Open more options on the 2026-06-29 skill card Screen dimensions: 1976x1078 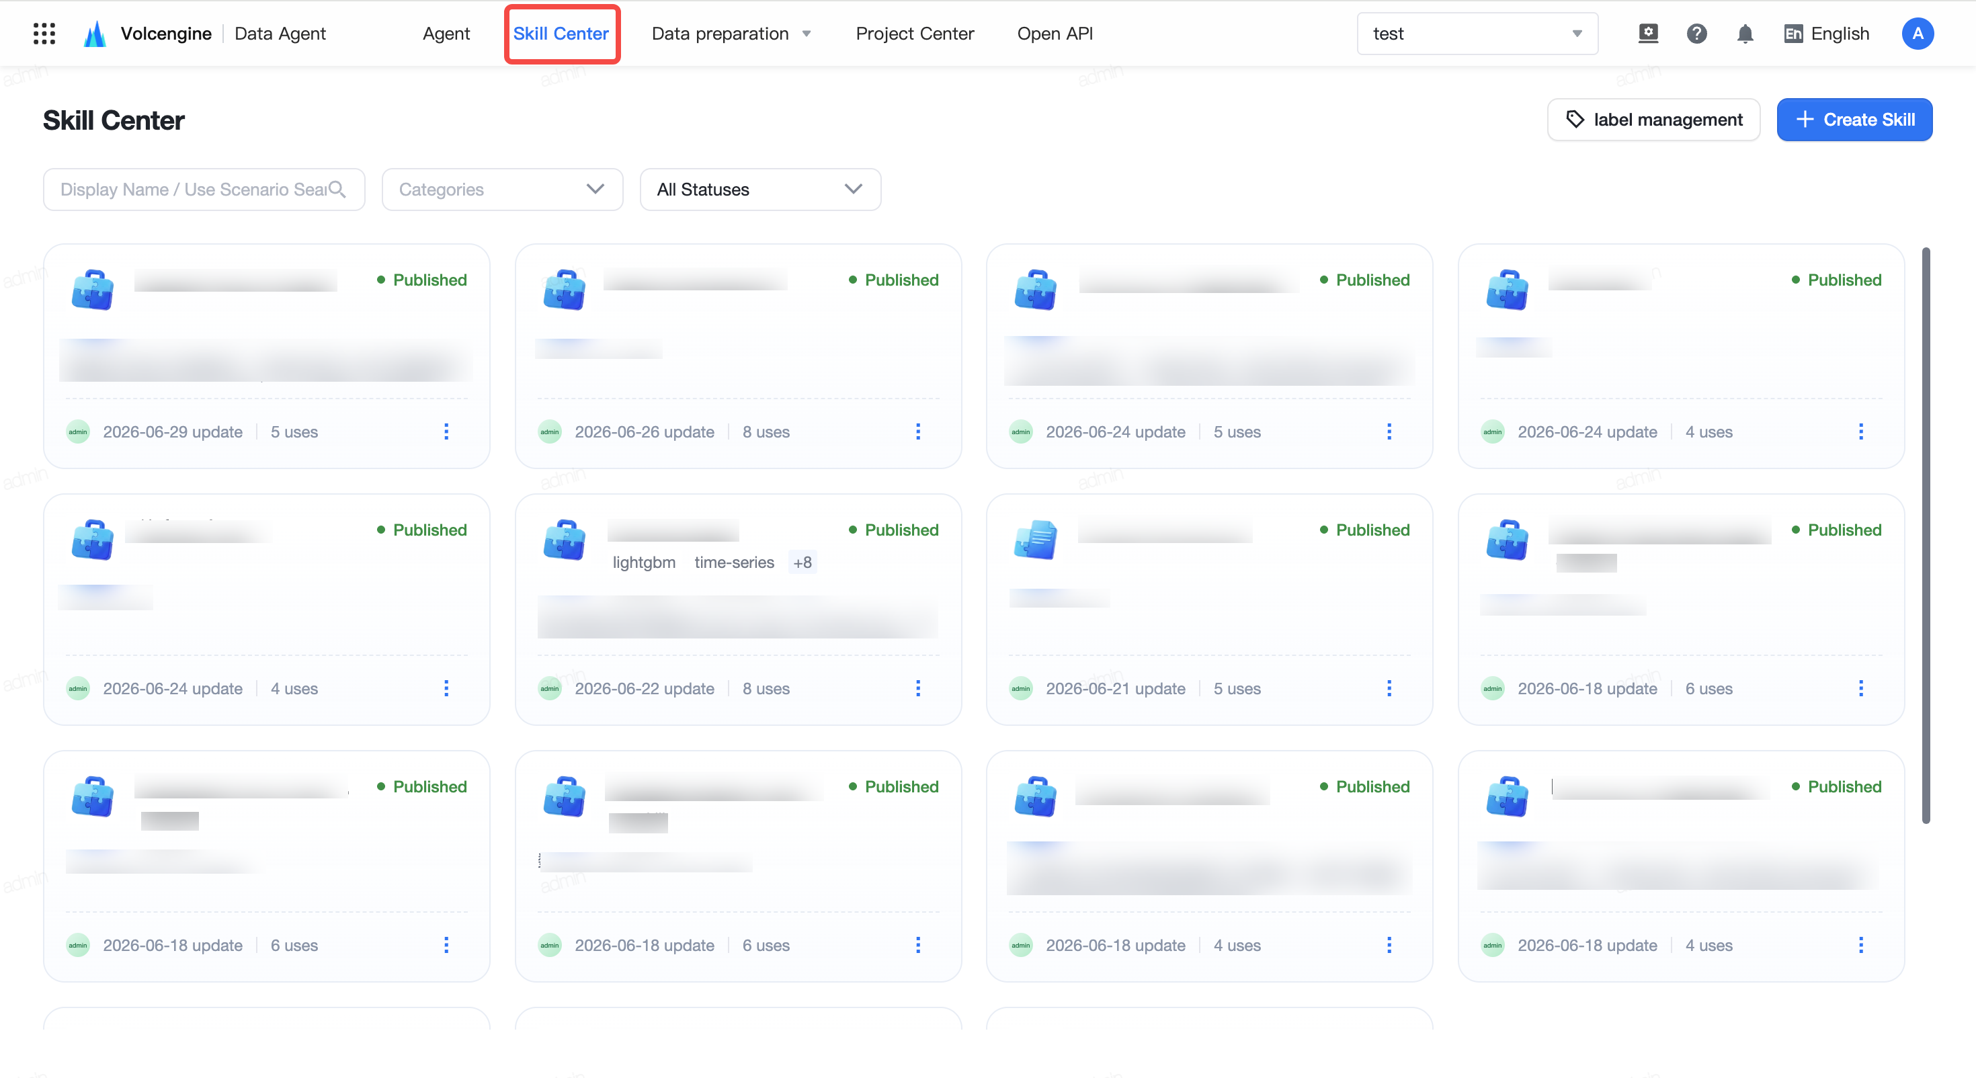coord(446,431)
